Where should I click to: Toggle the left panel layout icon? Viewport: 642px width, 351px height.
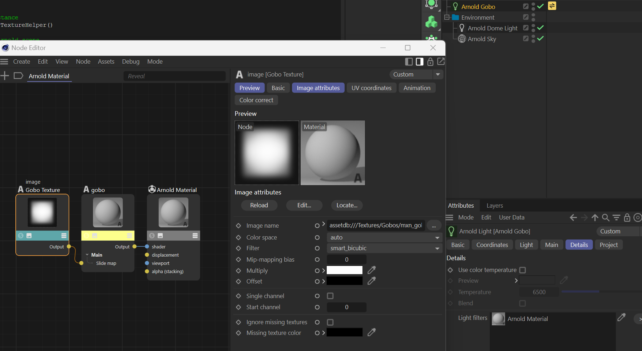409,61
